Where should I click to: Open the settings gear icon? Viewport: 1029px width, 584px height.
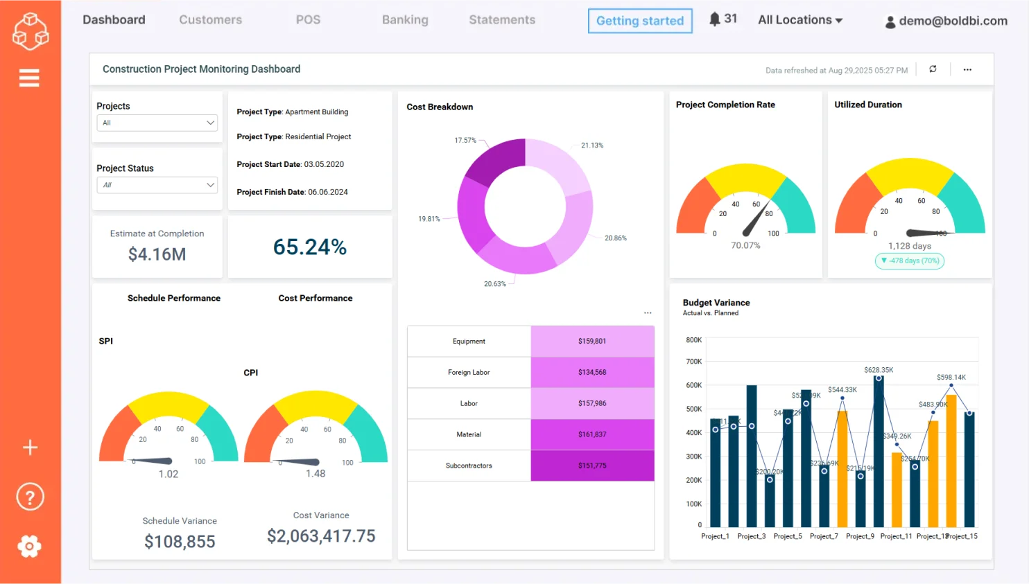tap(30, 547)
